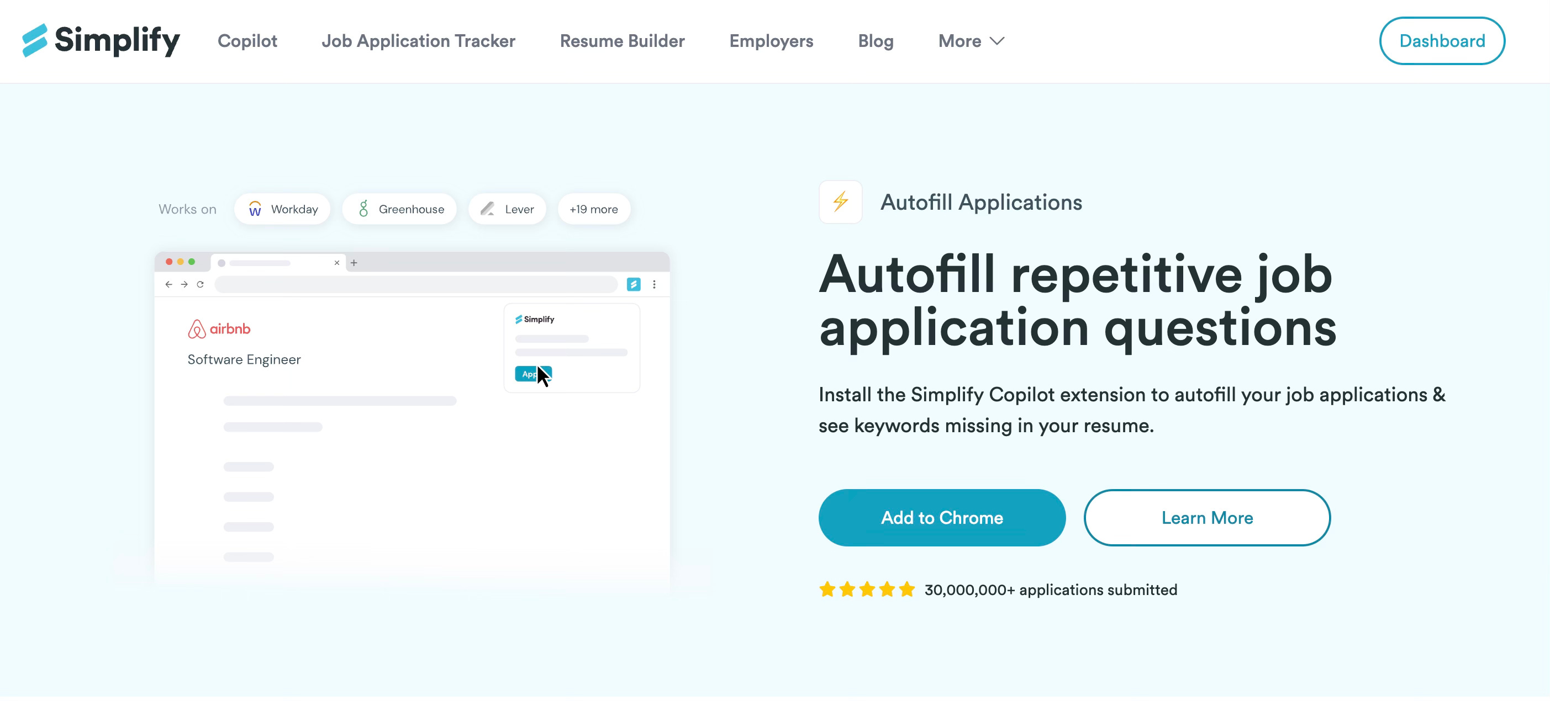Image resolution: width=1550 pixels, height=701 pixels.
Task: Click the Workday logo chip
Action: 282,209
